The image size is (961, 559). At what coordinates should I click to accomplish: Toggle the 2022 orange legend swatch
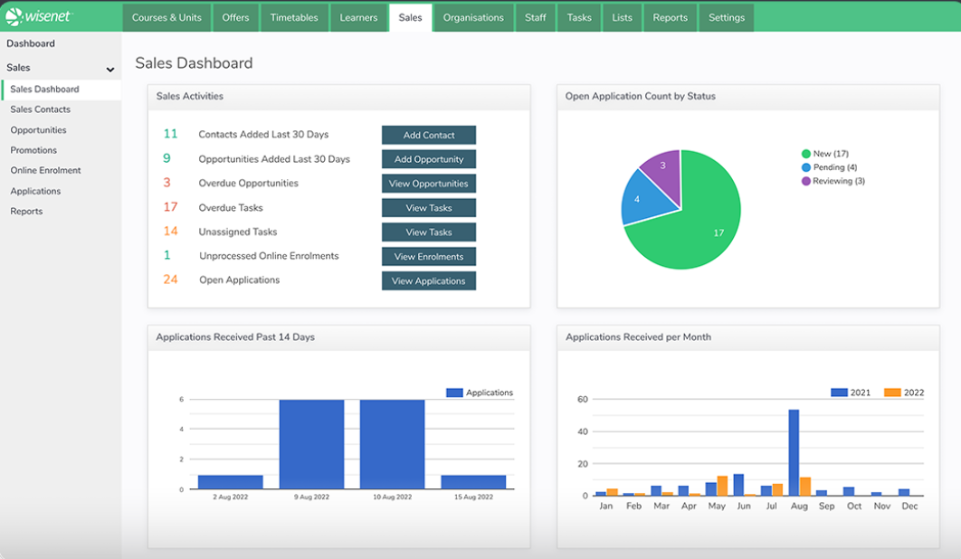point(892,393)
